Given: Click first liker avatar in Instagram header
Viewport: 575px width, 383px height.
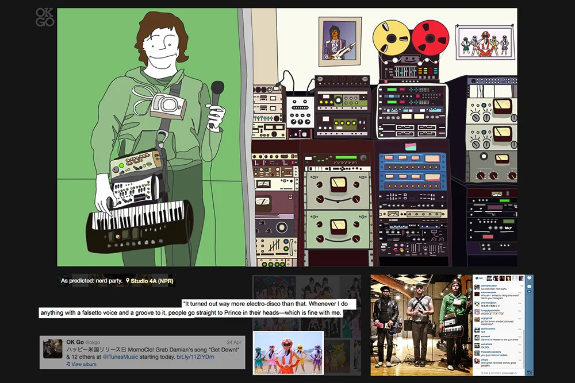Looking at the screenshot, I should pos(489,278).
